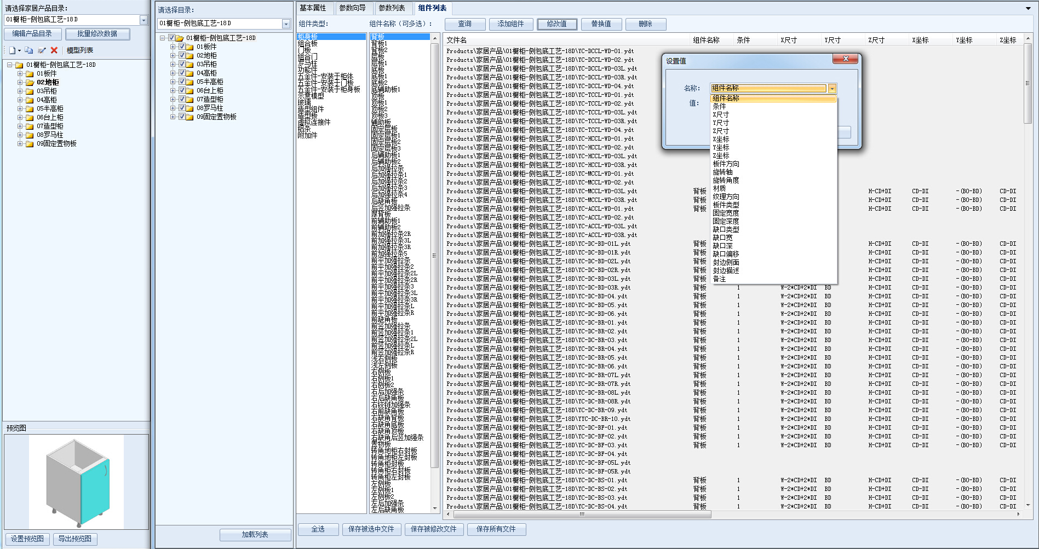Click the 保存所有文件 button
Screen dimensions: 1039x549
pos(496,529)
